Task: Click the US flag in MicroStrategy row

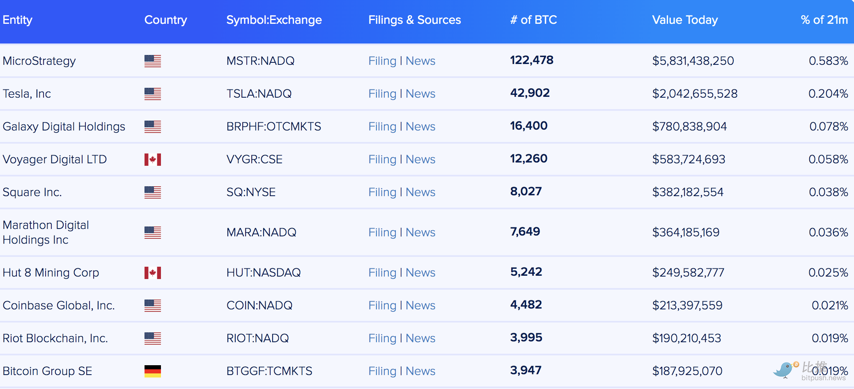Action: click(152, 61)
